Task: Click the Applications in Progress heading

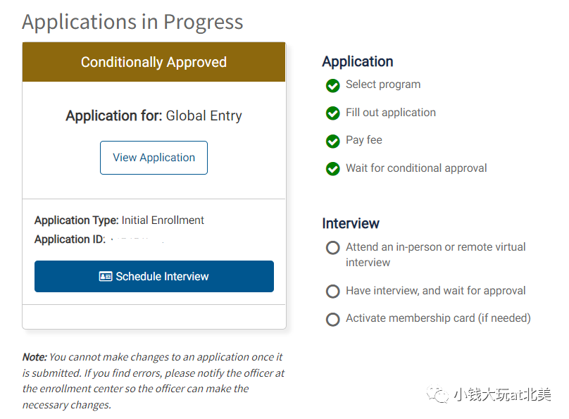Action: click(x=132, y=21)
